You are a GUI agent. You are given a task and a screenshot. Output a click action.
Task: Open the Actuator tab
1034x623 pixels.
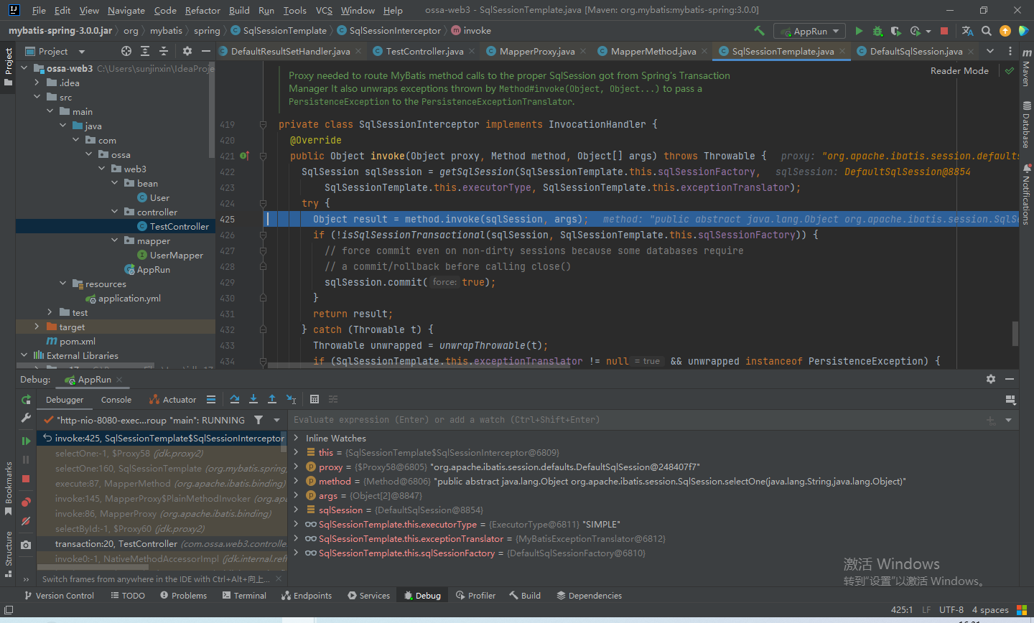coord(172,400)
